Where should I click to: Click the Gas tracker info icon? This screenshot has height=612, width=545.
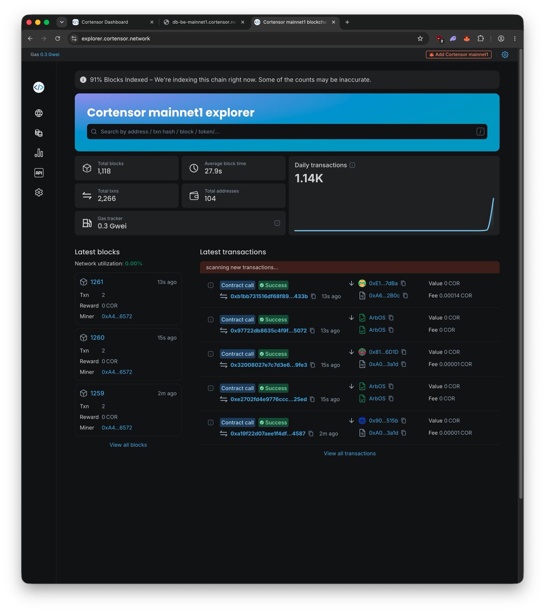(x=277, y=223)
